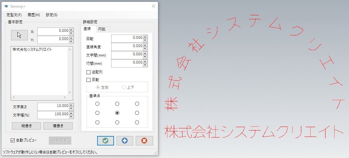This screenshot has height=158, width=349.
Task: Click text area vertical scrollbar down arrow
Action: point(70,92)
